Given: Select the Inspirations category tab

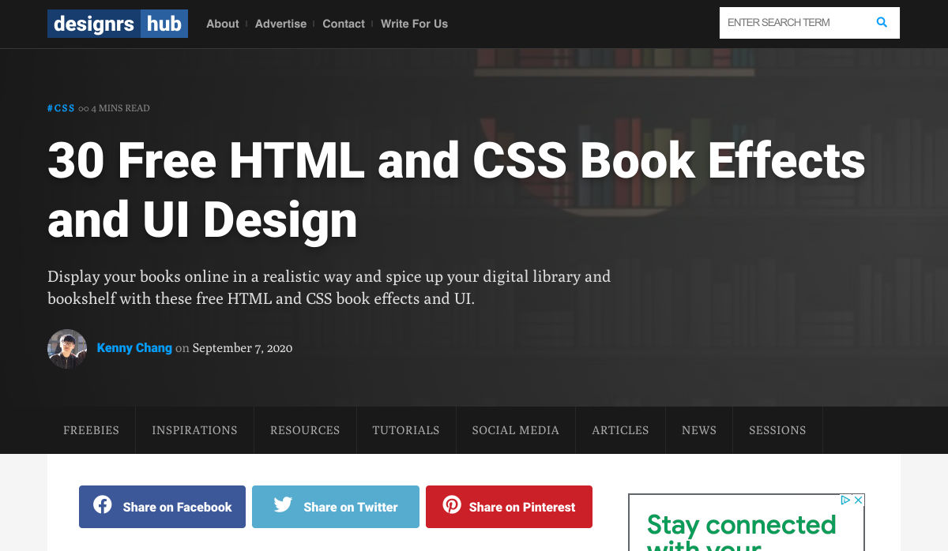Looking at the screenshot, I should coord(195,430).
